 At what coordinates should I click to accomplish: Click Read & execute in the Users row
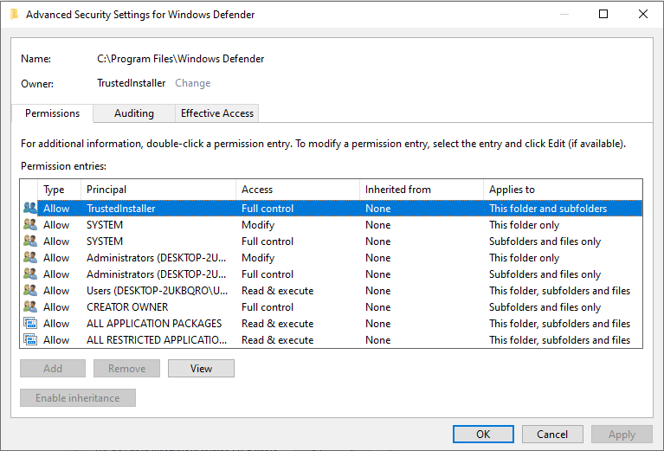pyautogui.click(x=277, y=291)
